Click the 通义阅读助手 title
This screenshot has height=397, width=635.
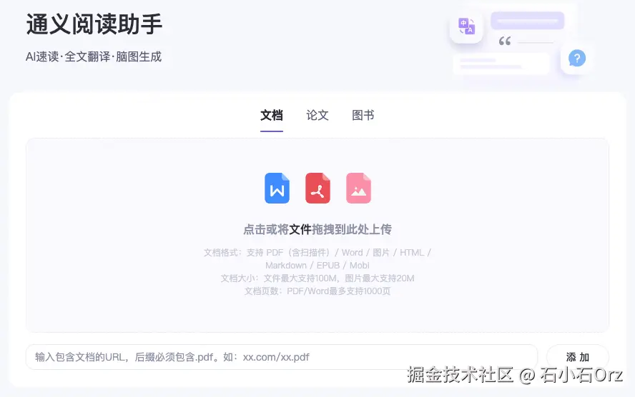(x=94, y=24)
